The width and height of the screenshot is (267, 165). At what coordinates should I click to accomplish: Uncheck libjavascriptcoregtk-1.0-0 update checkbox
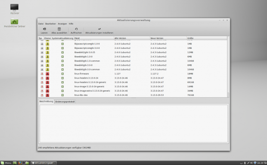click(x=62, y=44)
